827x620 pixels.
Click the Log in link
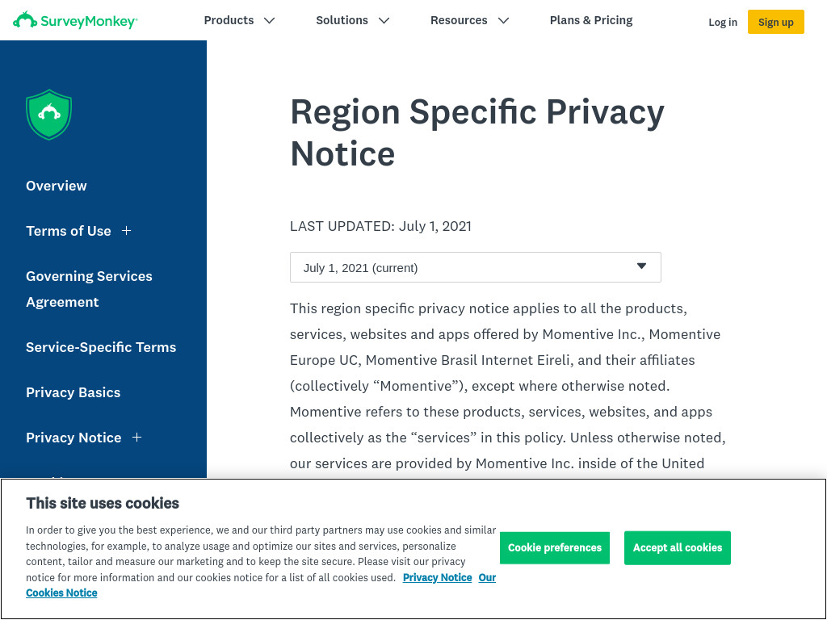[723, 22]
